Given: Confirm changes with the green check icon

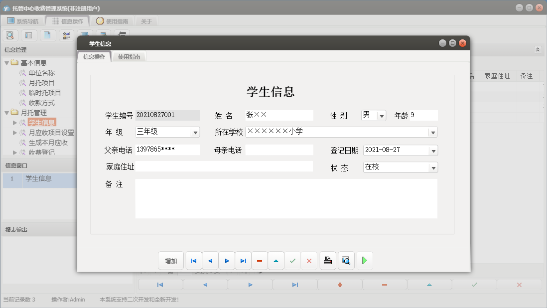Looking at the screenshot, I should tap(292, 260).
